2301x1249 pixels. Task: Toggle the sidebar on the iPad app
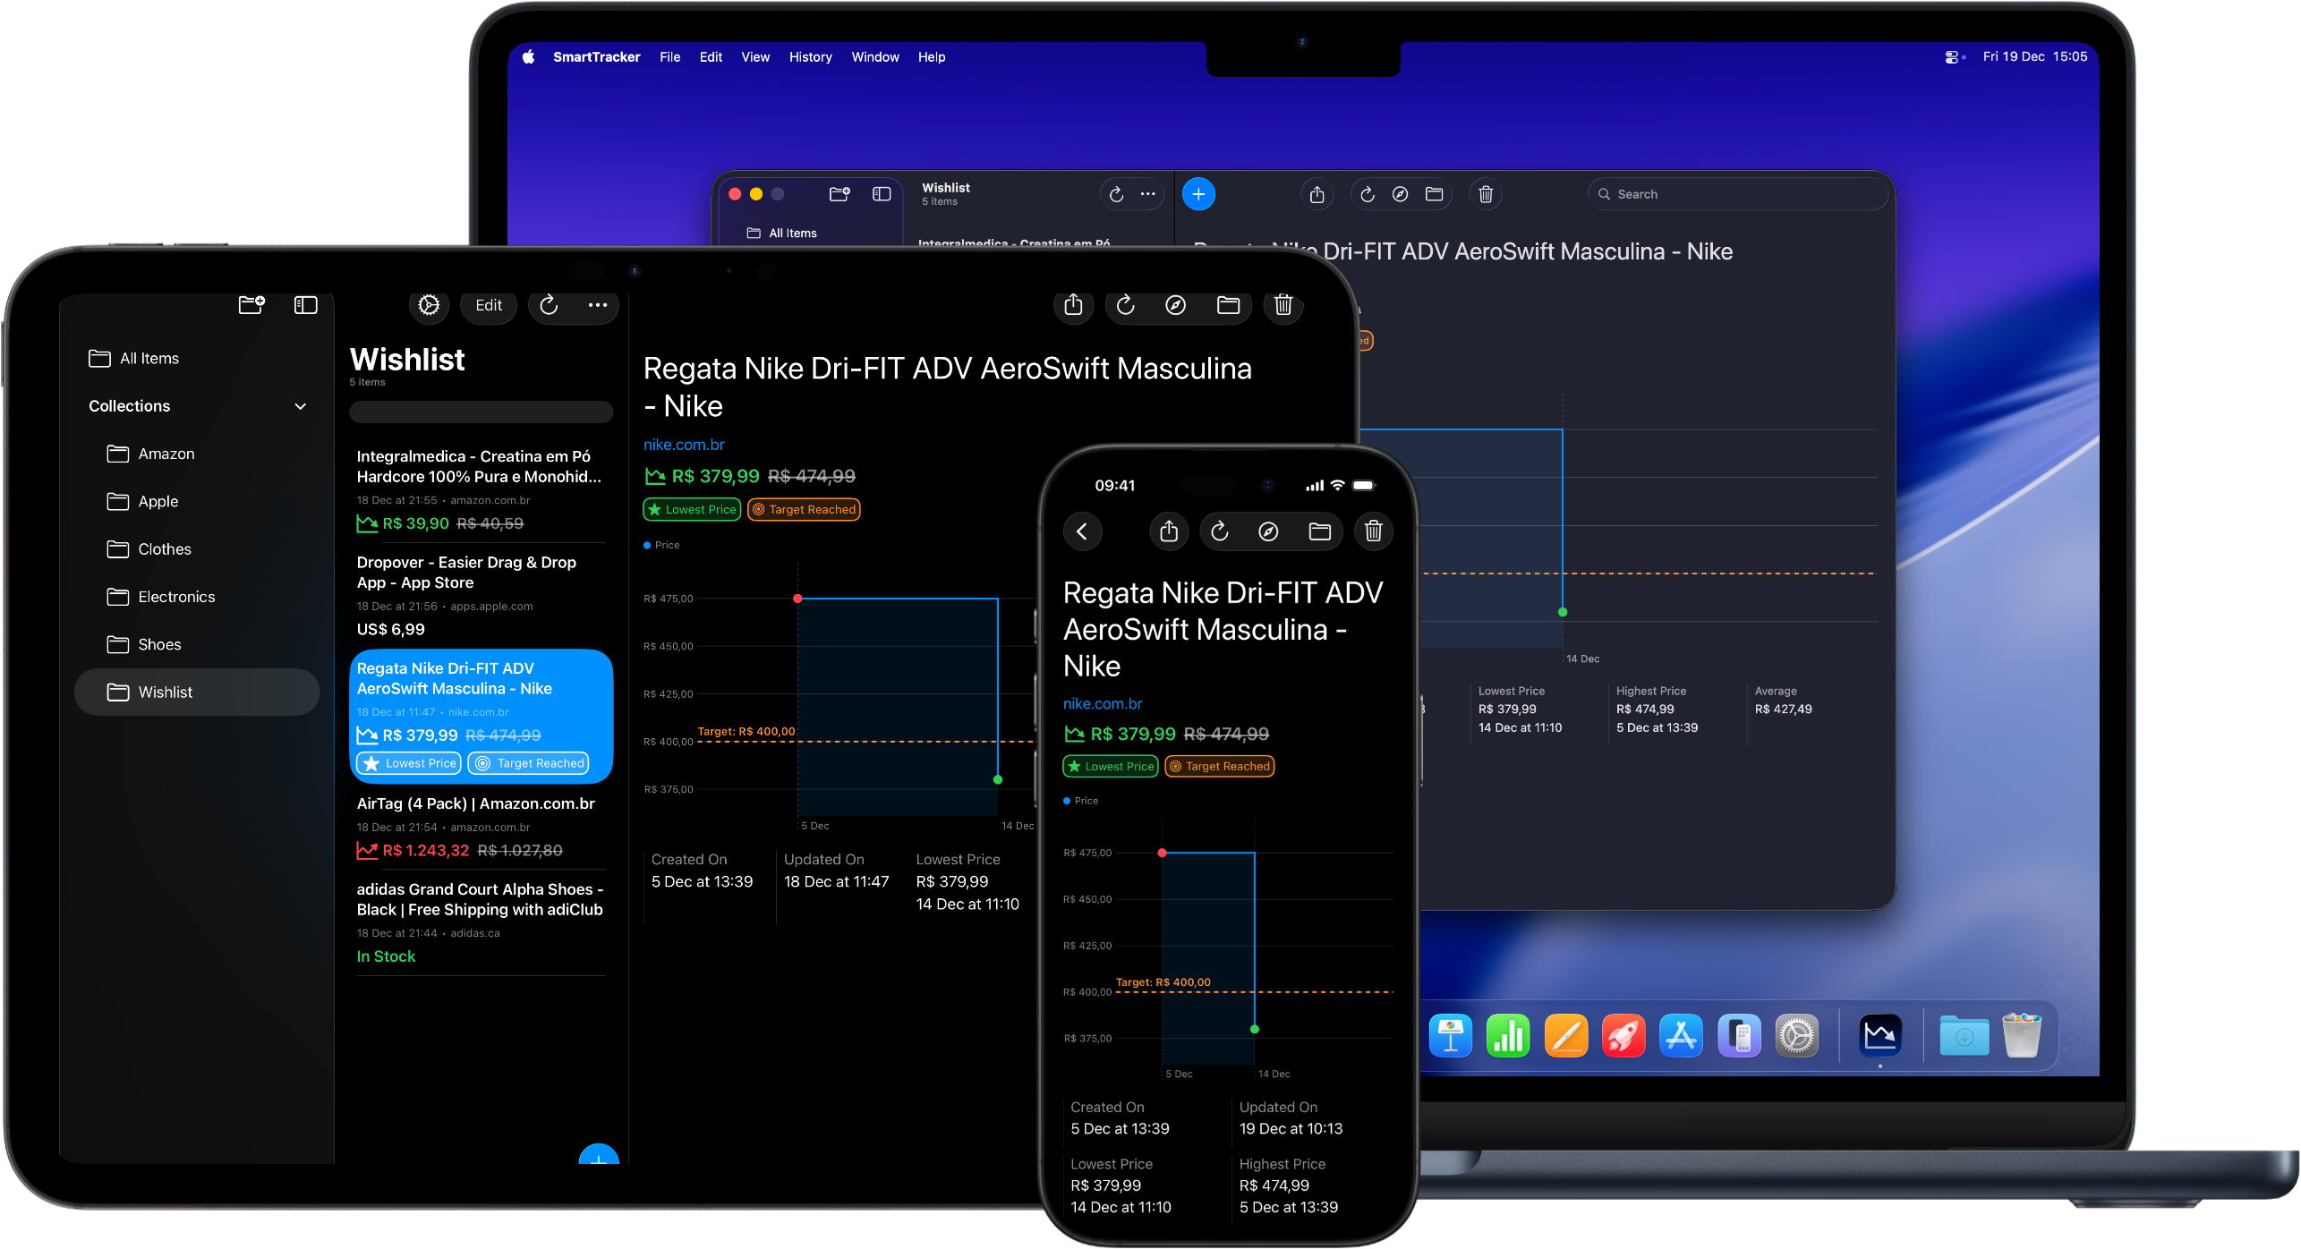tap(305, 305)
